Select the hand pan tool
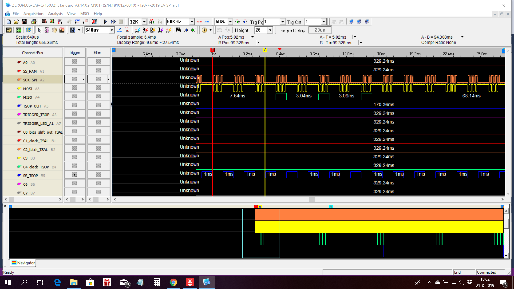514x289 pixels. click(54, 30)
